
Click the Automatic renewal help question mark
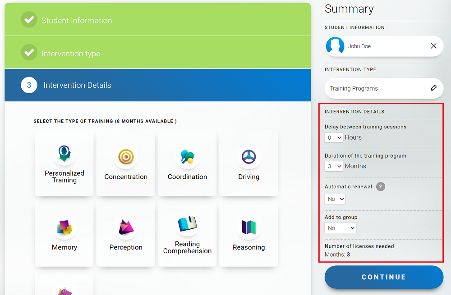tap(381, 186)
